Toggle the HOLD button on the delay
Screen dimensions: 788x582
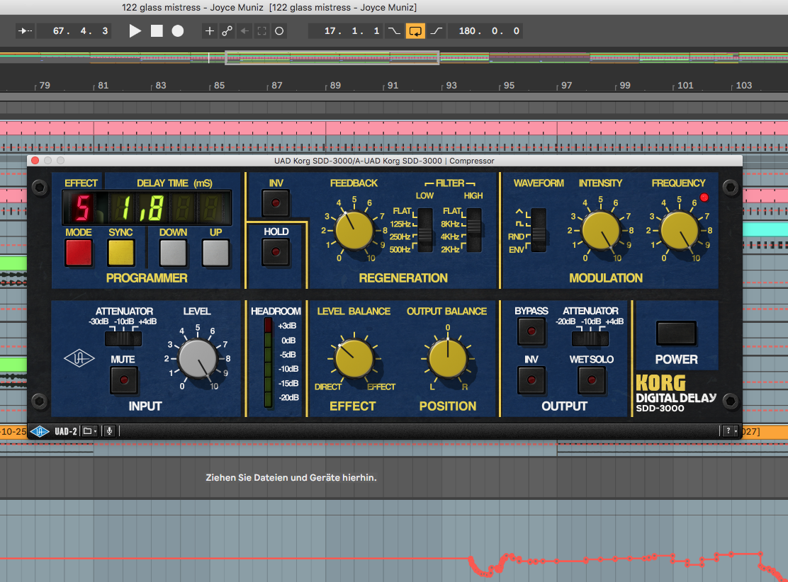coord(276,251)
